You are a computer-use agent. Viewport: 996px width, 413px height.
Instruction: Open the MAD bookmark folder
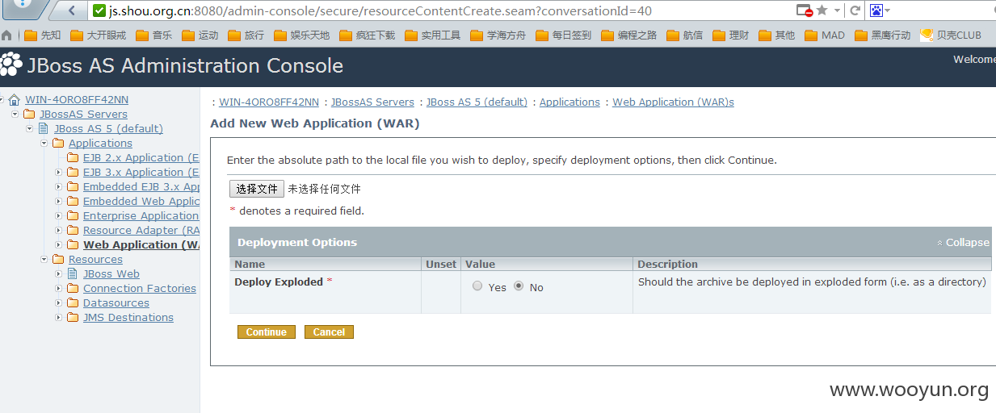pos(824,35)
